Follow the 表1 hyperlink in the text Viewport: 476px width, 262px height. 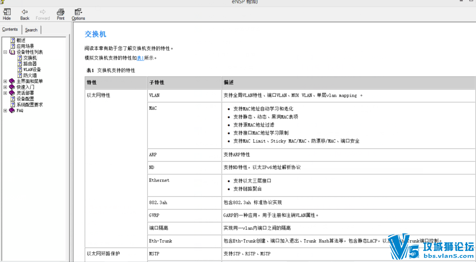point(140,58)
